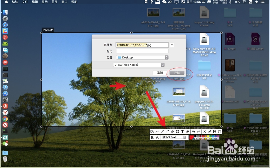Open the 前往 menu
The image size is (270, 168).
(55, 2)
